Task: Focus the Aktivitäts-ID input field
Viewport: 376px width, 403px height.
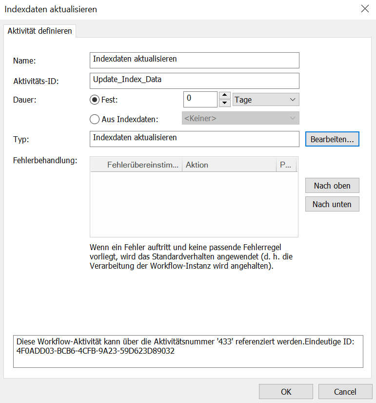Action: 195,80
